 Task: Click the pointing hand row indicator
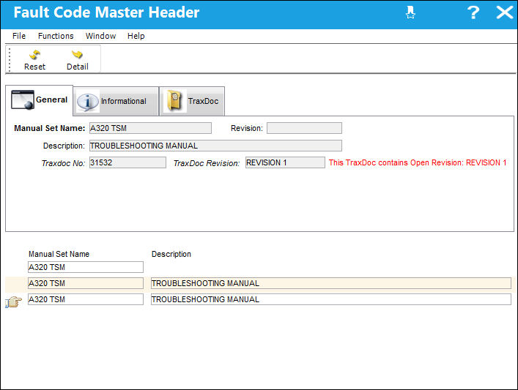pyautogui.click(x=13, y=302)
